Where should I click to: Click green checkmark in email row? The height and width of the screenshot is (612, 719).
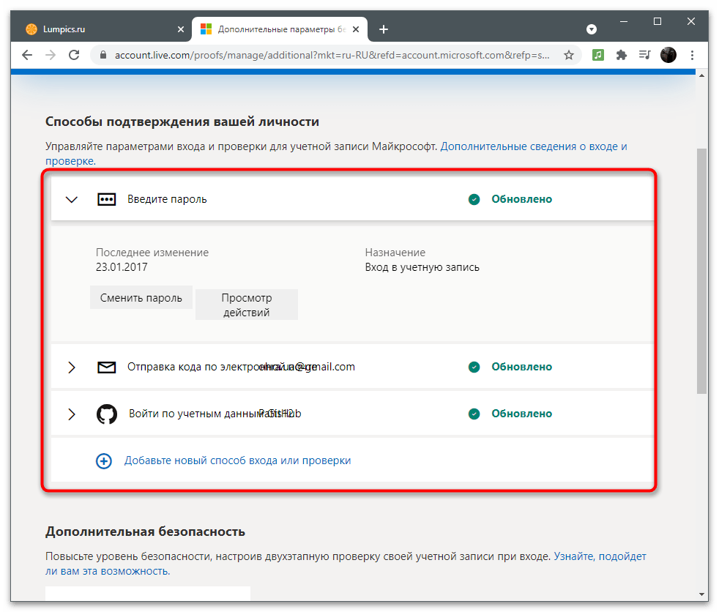(474, 367)
